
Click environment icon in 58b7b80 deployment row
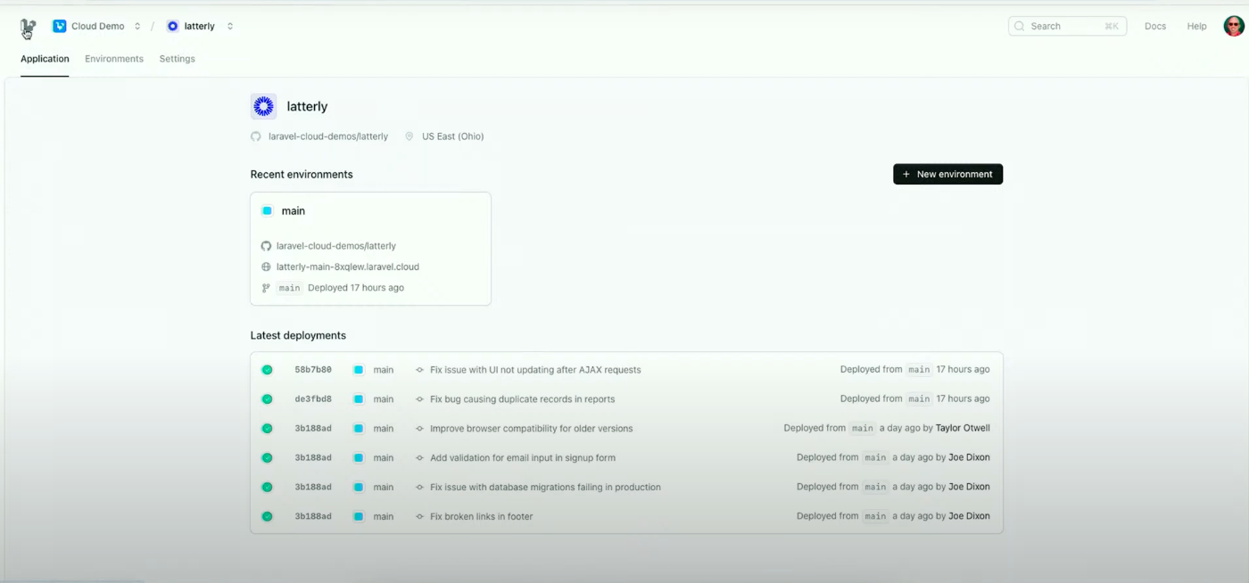click(x=359, y=369)
